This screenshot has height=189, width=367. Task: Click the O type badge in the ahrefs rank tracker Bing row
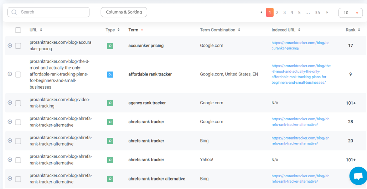[x=110, y=141]
